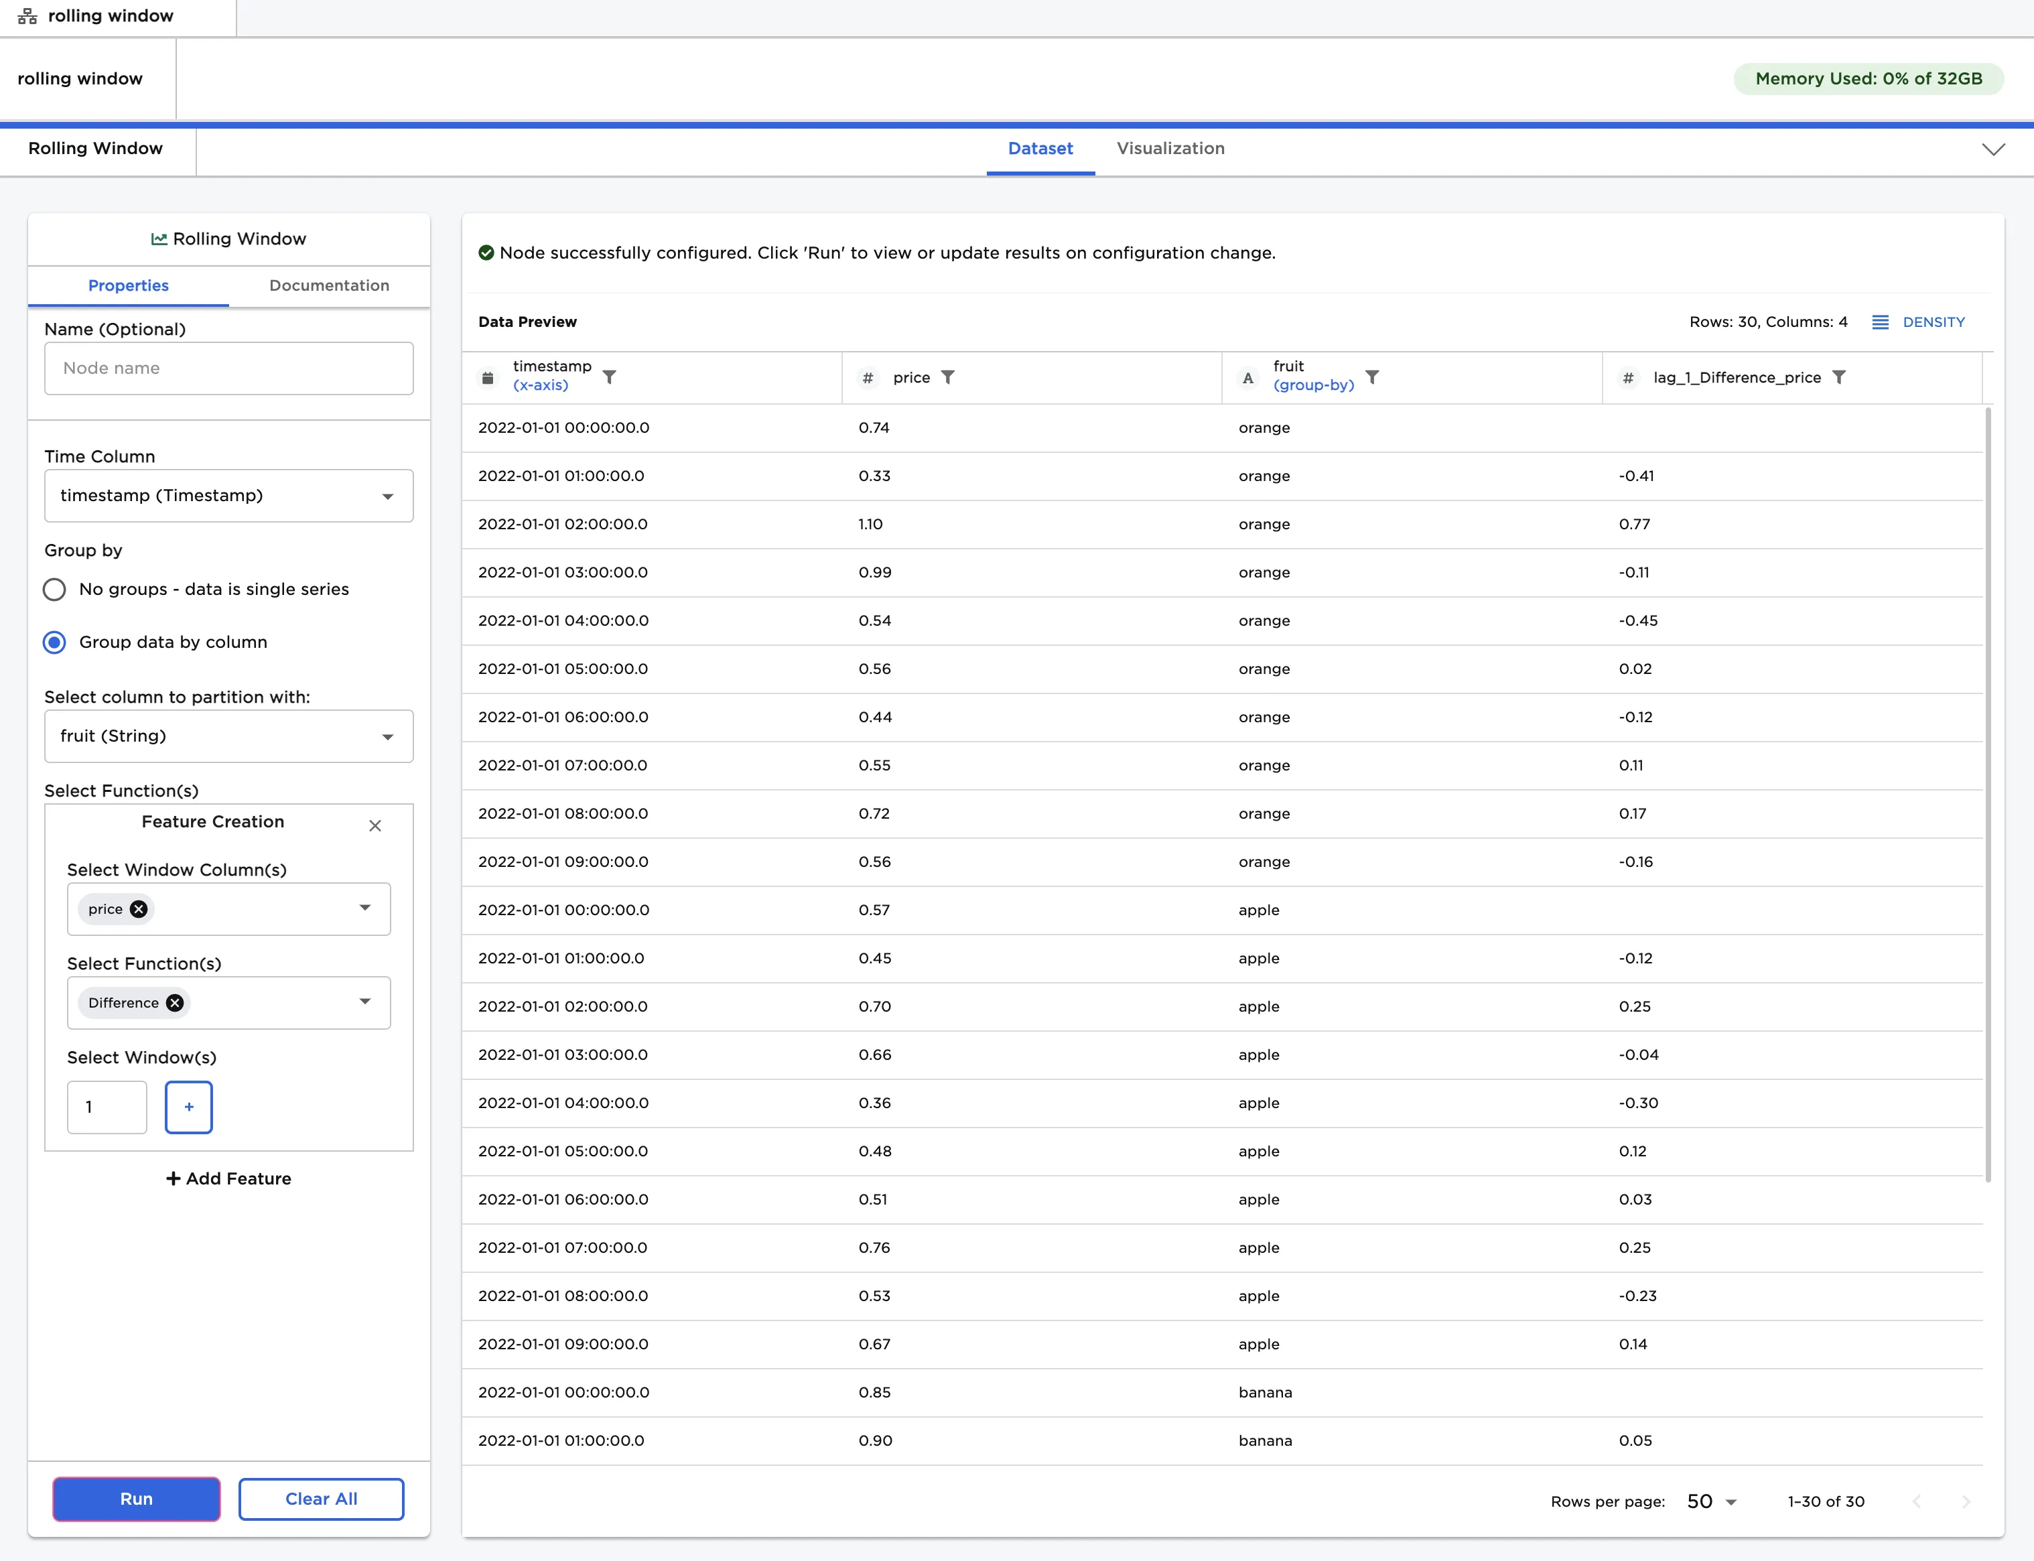The height and width of the screenshot is (1561, 2034).
Task: Click the numeric type icon on the price column
Action: [868, 377]
